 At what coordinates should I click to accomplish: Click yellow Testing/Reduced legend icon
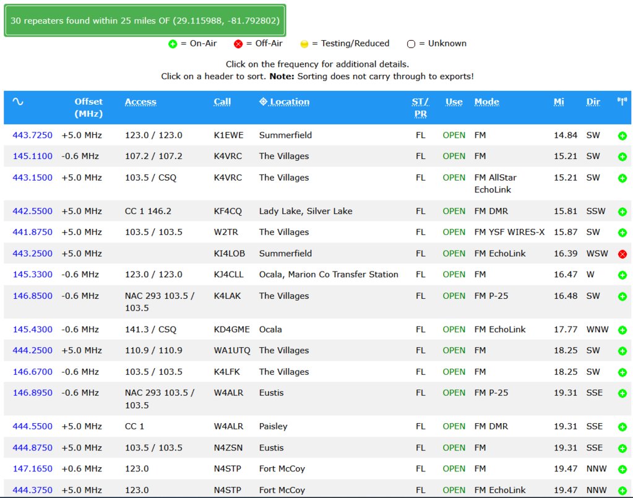[x=304, y=44]
